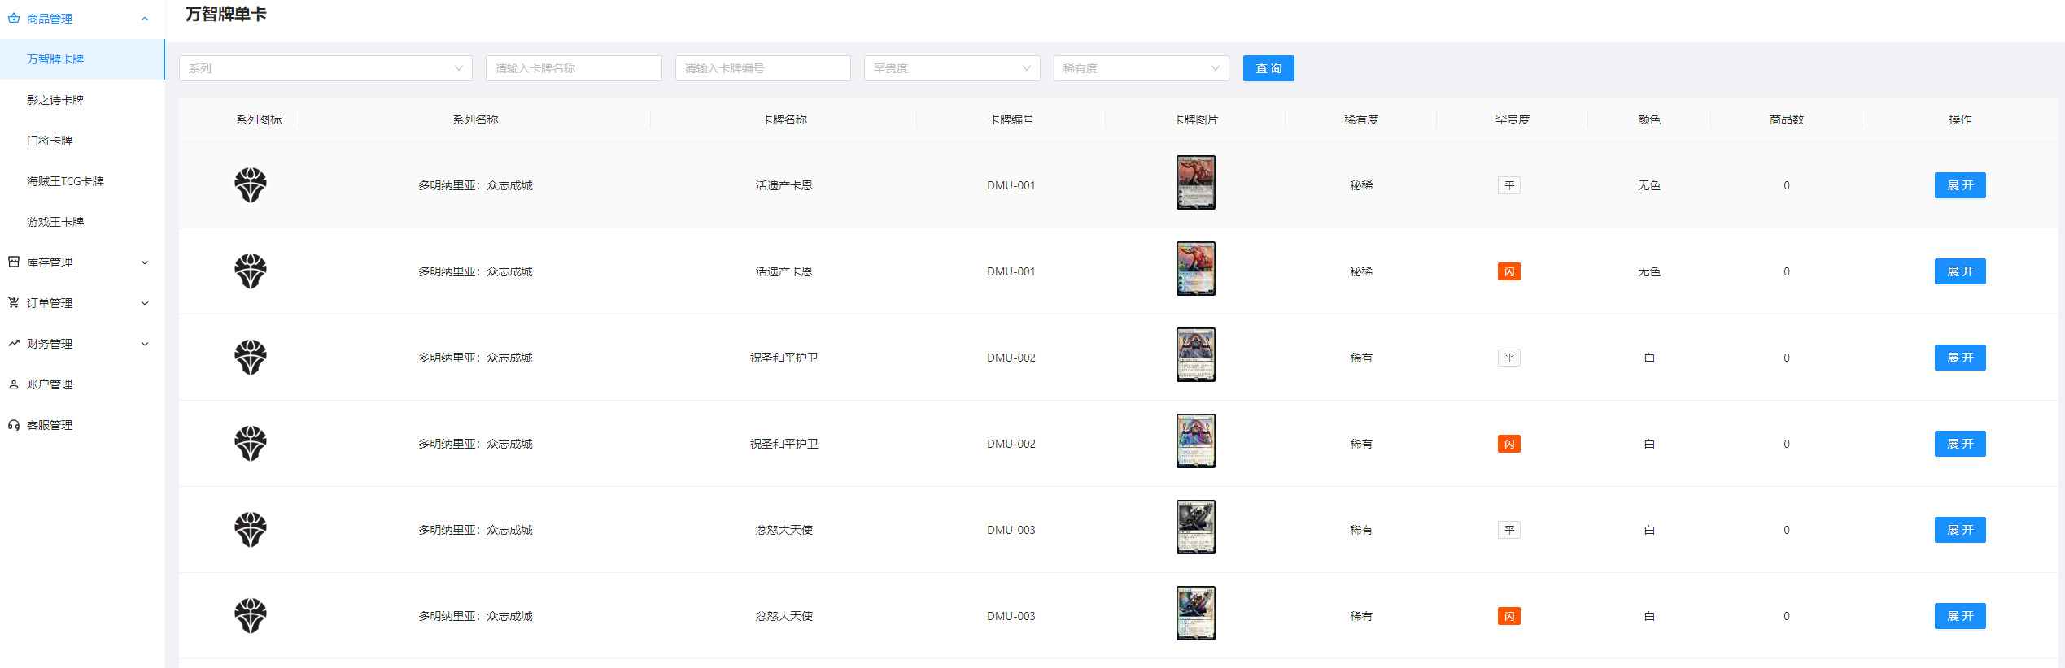Screen dimensions: 2065x668
Task: Click the 库存管理 inventory icon
Action: point(14,262)
